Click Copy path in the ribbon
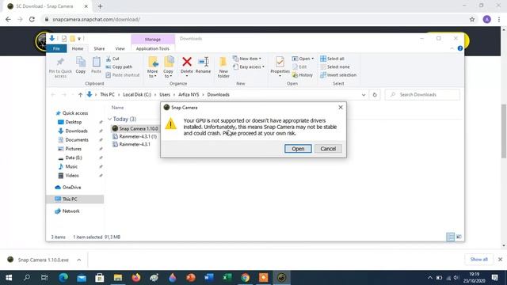 119,66
